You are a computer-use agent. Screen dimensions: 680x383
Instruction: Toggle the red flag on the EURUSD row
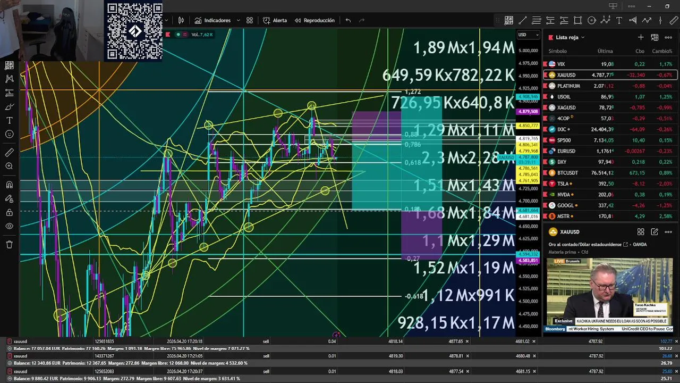545,151
